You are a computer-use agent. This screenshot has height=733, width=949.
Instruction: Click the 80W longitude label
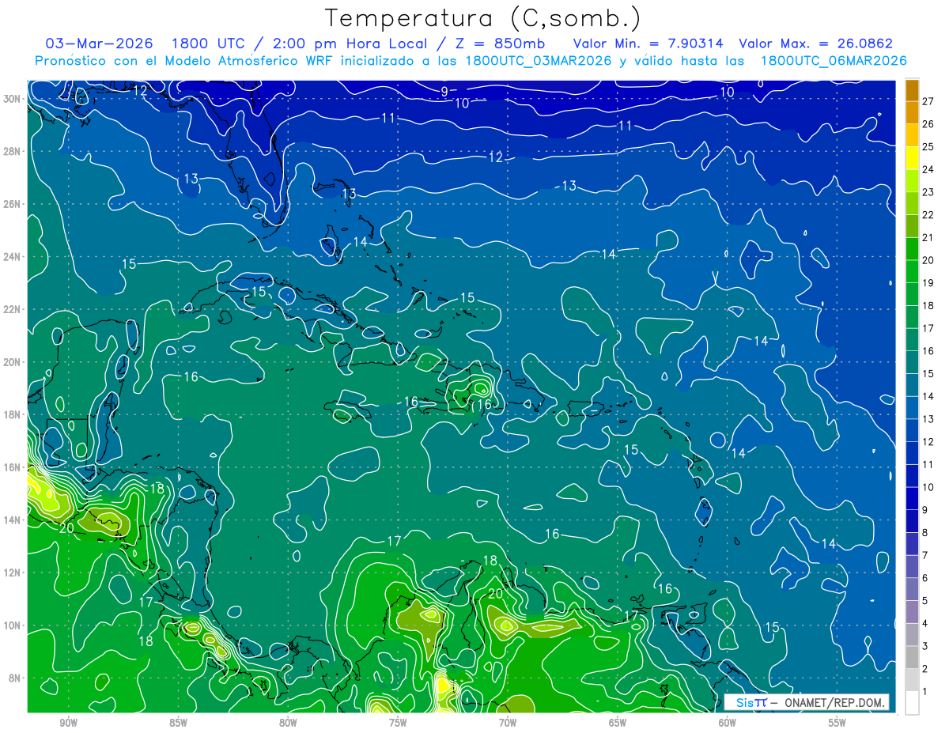(288, 723)
